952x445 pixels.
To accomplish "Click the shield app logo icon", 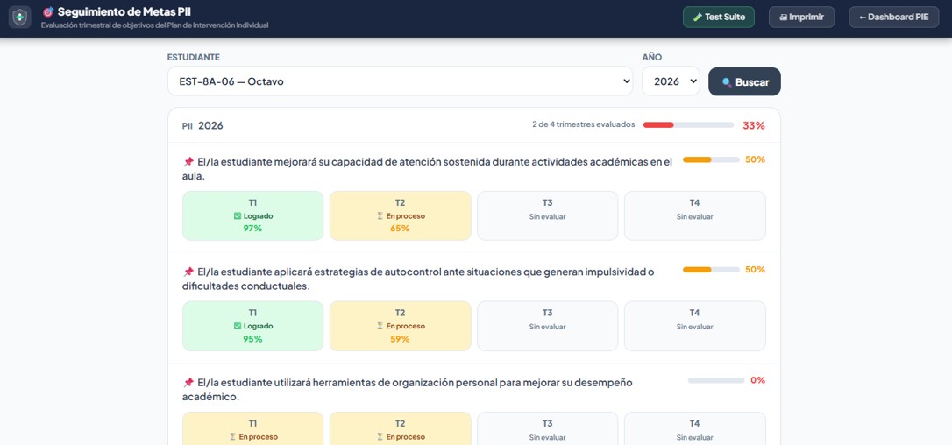I will pos(20,17).
